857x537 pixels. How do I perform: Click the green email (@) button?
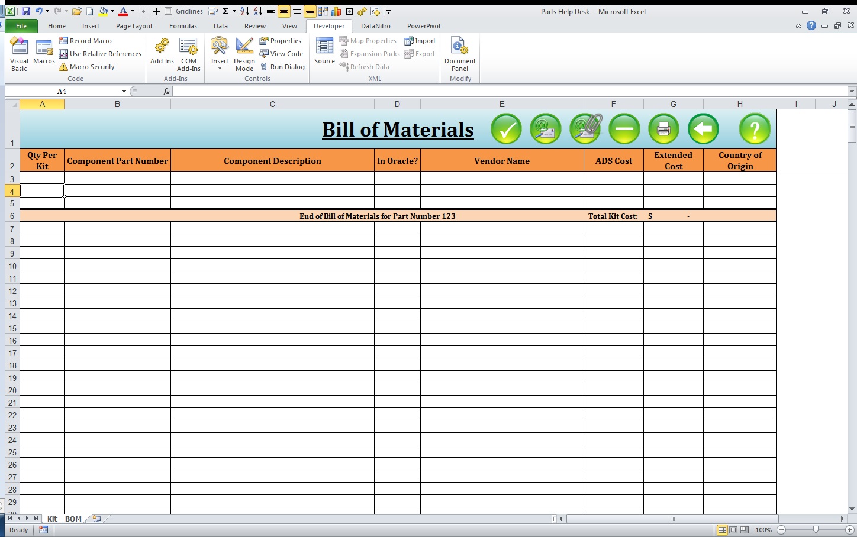click(x=545, y=128)
